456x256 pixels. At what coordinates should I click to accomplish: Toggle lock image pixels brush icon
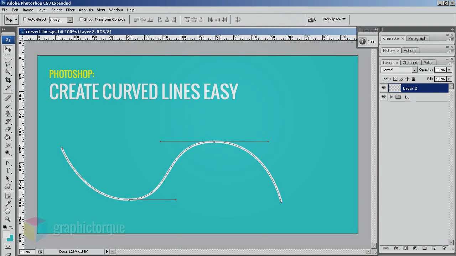click(401, 79)
